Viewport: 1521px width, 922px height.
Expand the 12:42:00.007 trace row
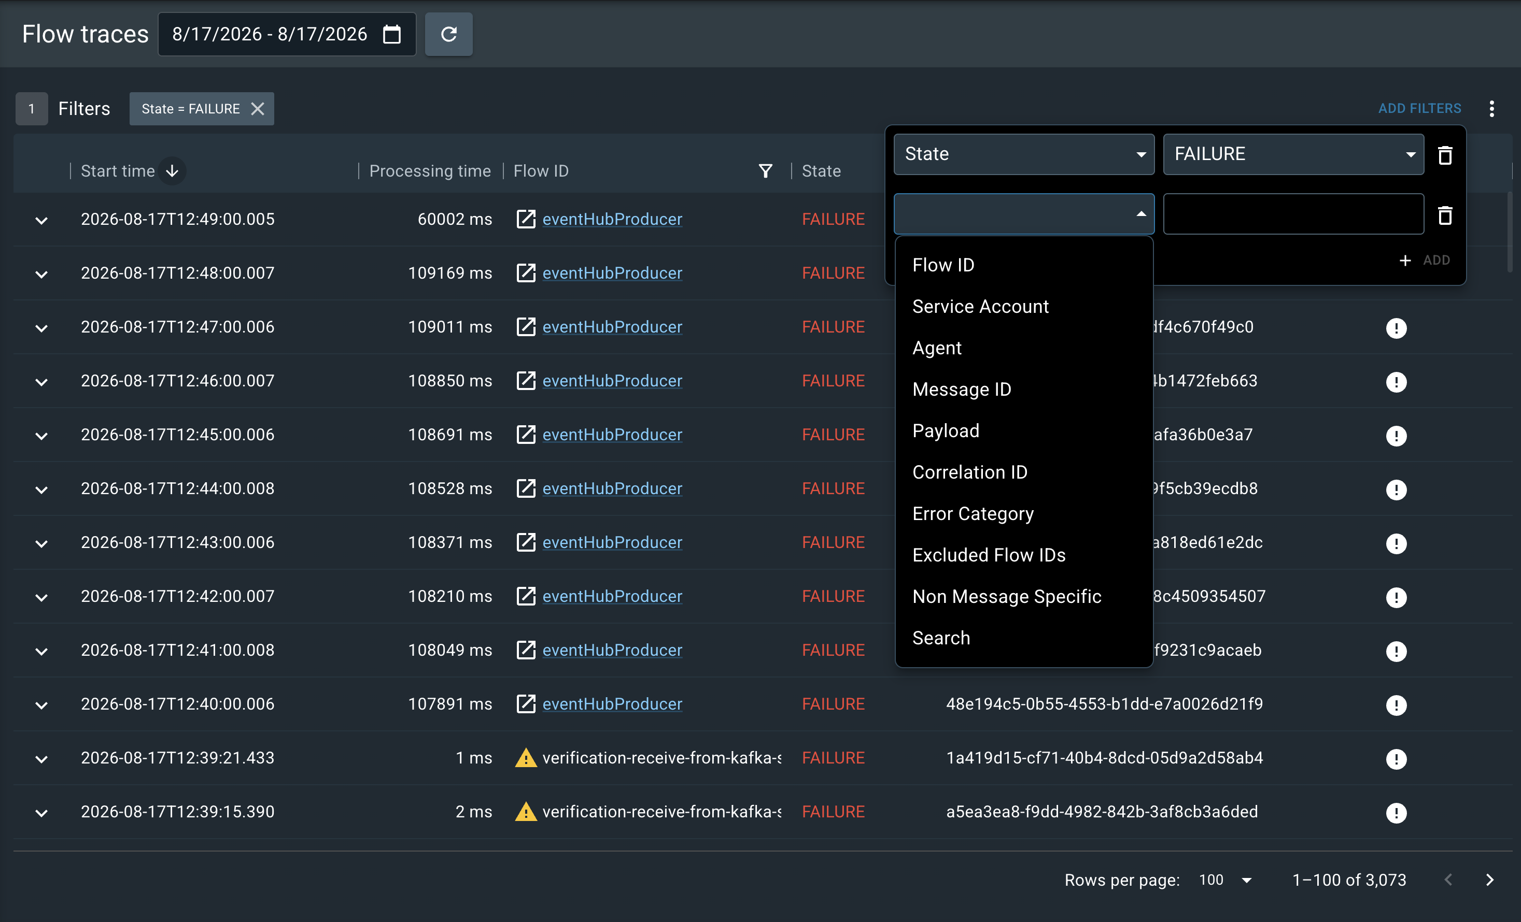coord(41,597)
